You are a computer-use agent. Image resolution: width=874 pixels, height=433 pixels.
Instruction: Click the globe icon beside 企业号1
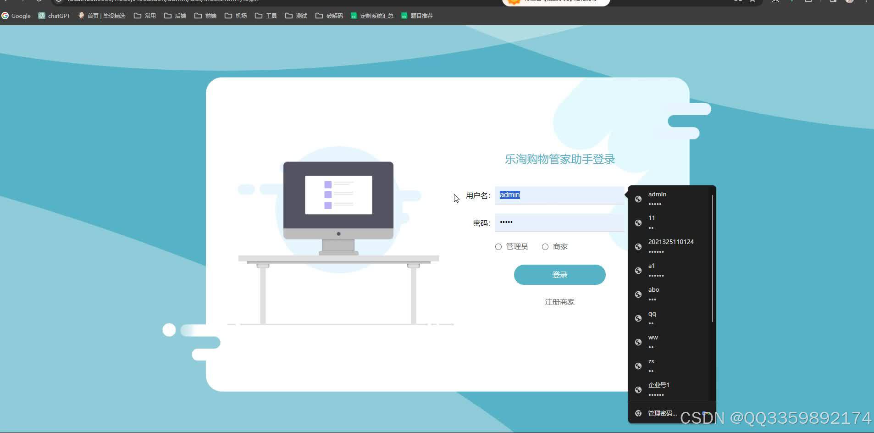click(638, 390)
